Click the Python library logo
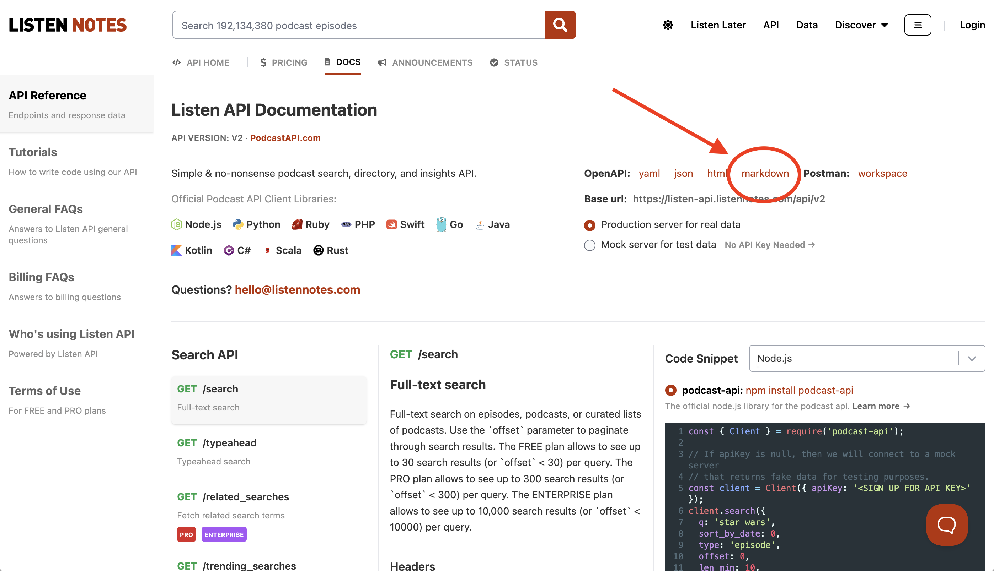The width and height of the screenshot is (994, 571). click(238, 225)
